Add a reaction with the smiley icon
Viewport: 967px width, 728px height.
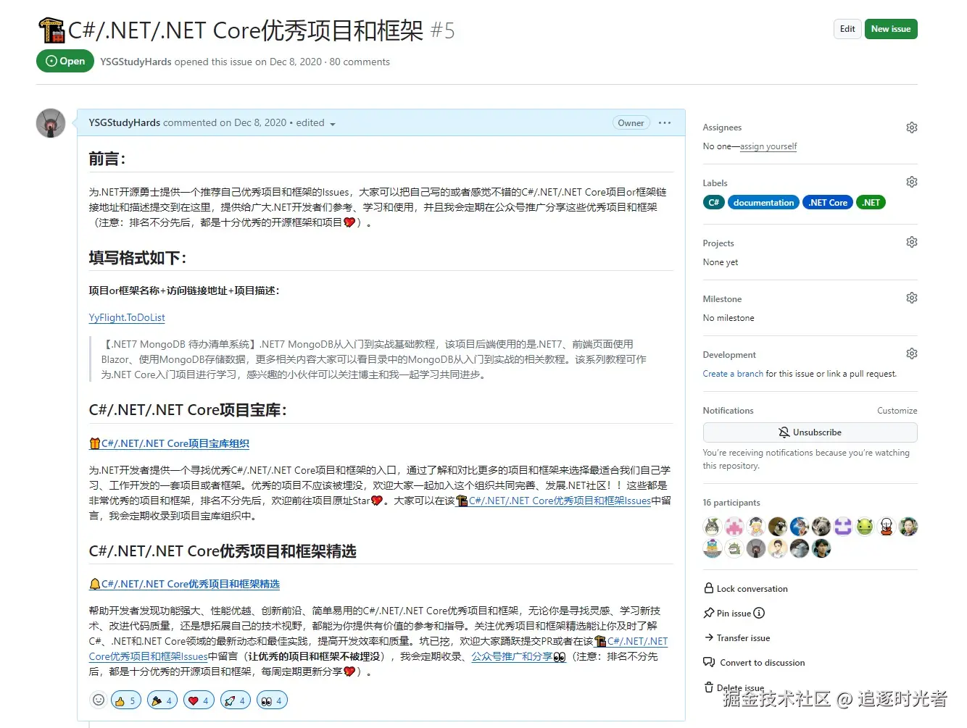pos(98,700)
